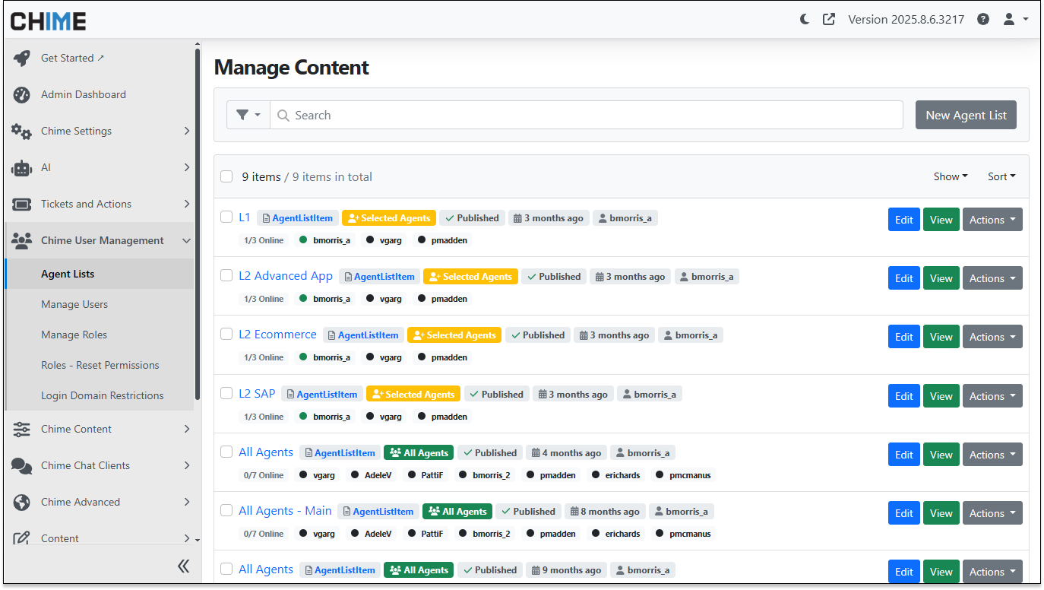Open the filter dropdown
Viewport: 1044px width, 590px height.
[248, 116]
